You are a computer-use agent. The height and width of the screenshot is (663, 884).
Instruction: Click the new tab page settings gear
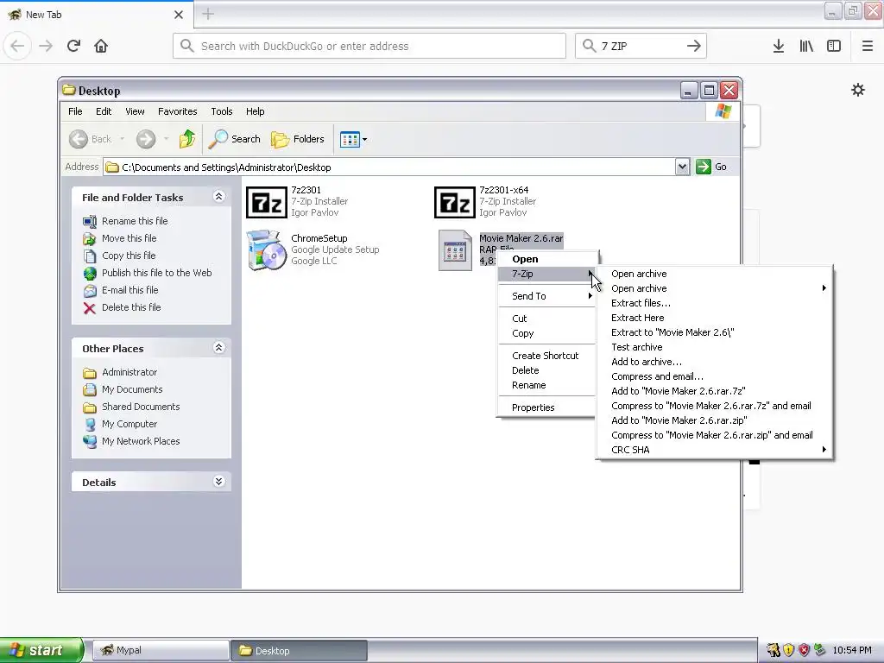(858, 90)
